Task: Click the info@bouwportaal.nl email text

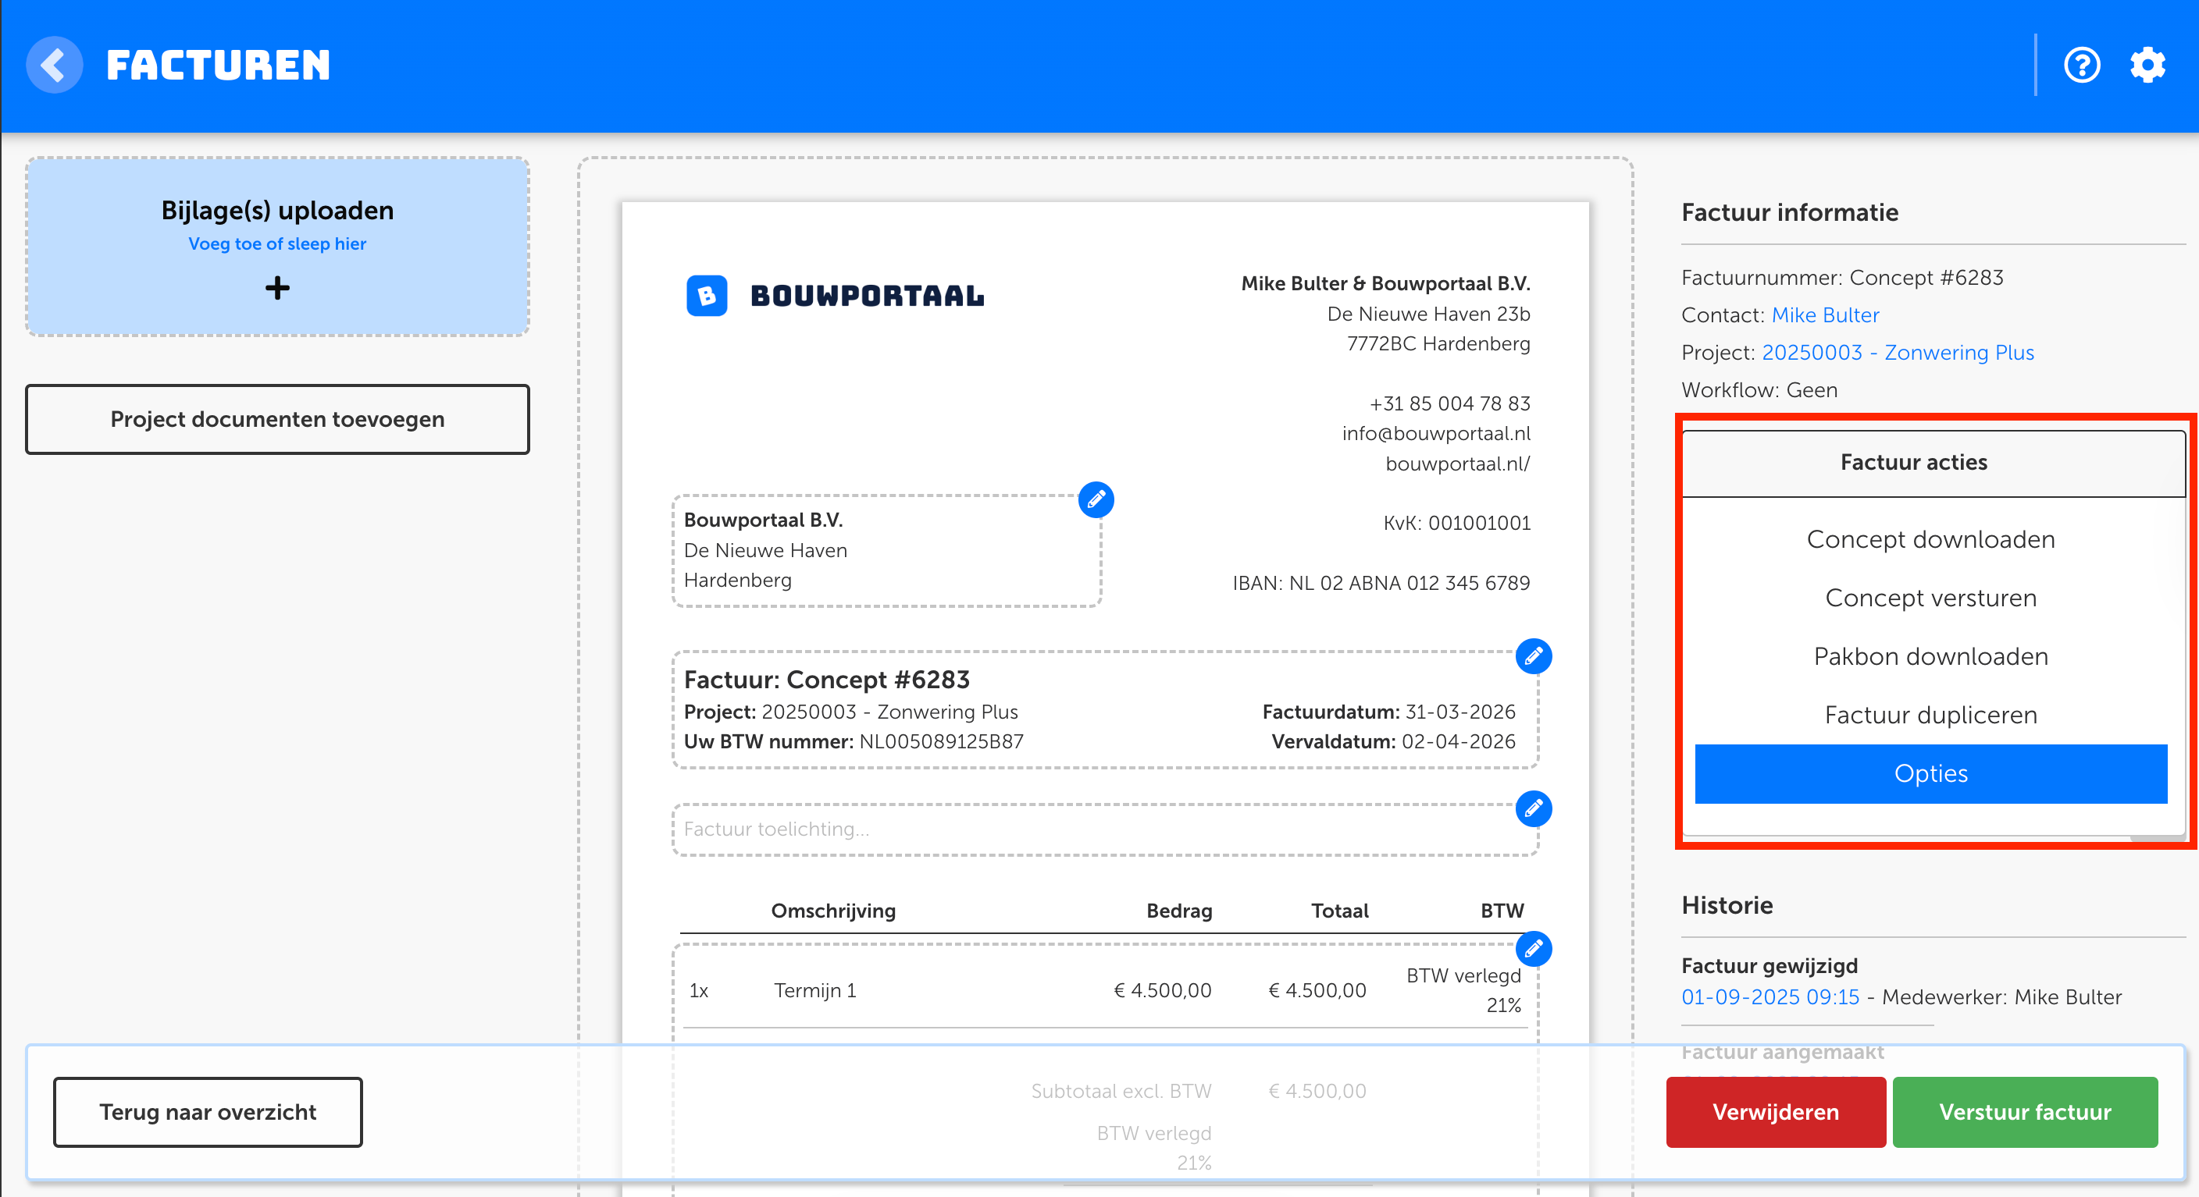Action: pyautogui.click(x=1436, y=433)
